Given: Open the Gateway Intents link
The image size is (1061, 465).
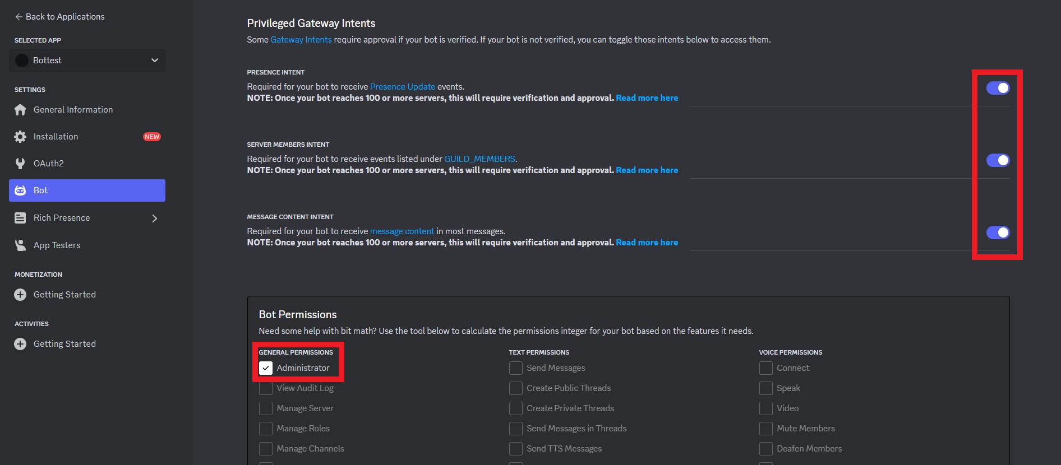Looking at the screenshot, I should click(301, 40).
